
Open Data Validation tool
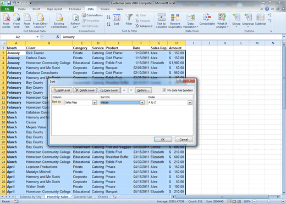(190, 21)
